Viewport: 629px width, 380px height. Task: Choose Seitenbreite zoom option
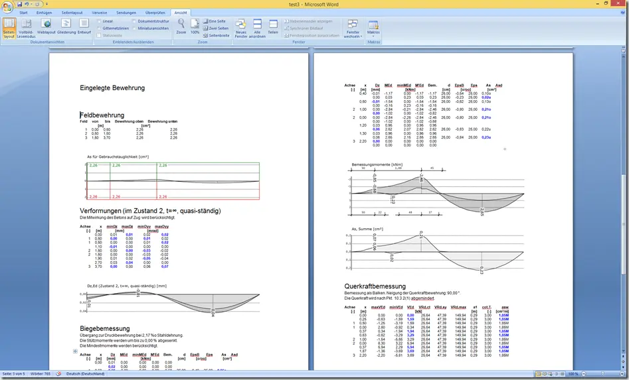point(217,35)
